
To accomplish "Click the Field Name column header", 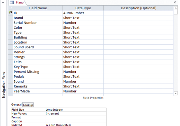I will (38, 8).
